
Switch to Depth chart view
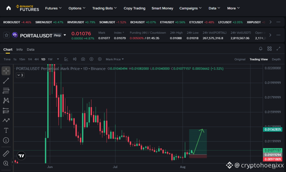point(276,59)
